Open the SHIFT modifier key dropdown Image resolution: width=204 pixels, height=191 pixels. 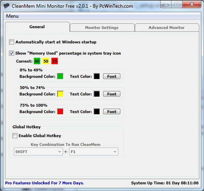coord(38,152)
